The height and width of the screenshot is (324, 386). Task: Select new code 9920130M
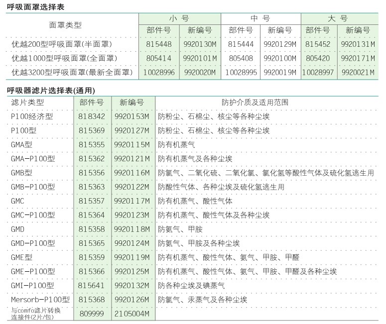point(200,44)
